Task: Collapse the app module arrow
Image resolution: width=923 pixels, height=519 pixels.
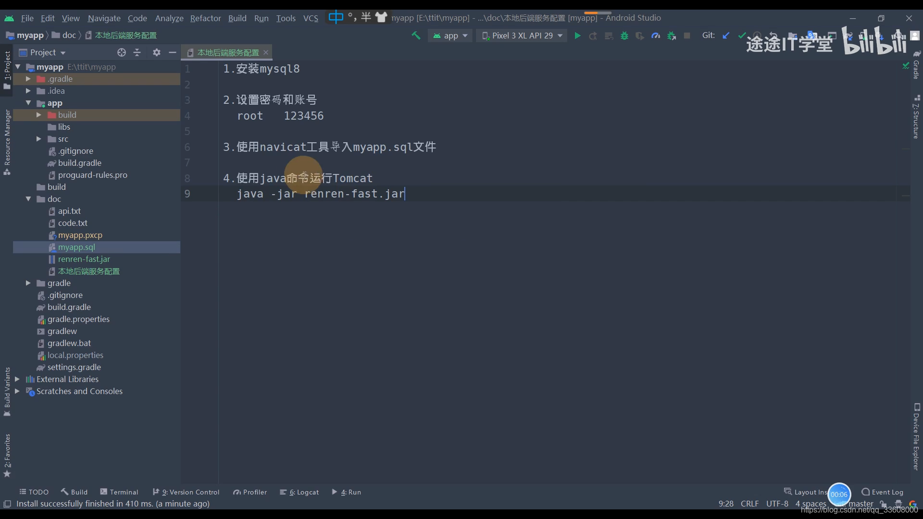Action: 28,103
